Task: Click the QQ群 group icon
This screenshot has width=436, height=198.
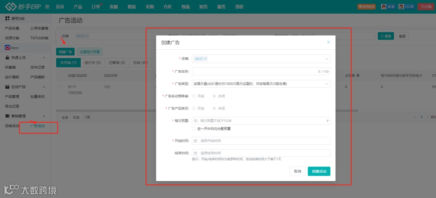Action: click(x=401, y=6)
